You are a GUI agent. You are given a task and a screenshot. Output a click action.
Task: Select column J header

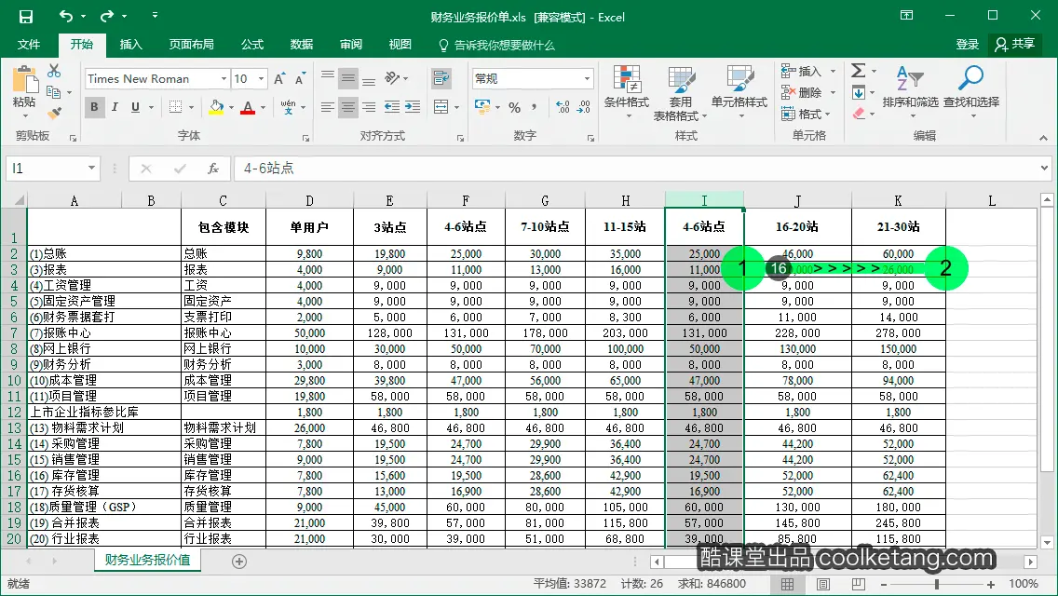click(797, 200)
